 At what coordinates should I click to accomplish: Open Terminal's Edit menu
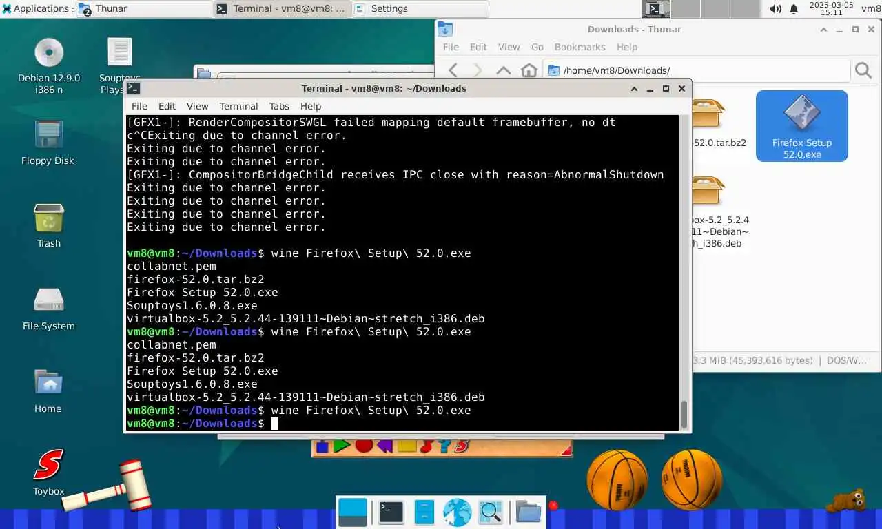tap(167, 106)
